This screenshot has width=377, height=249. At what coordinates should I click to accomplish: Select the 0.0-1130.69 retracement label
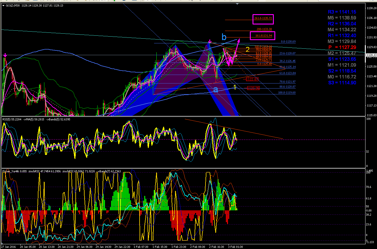pos(288,42)
